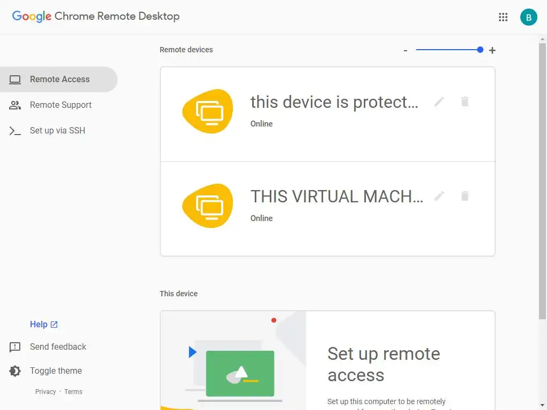Click the 'Set up remote access' heading
Viewport: 547px width, 410px height.
pos(384,364)
